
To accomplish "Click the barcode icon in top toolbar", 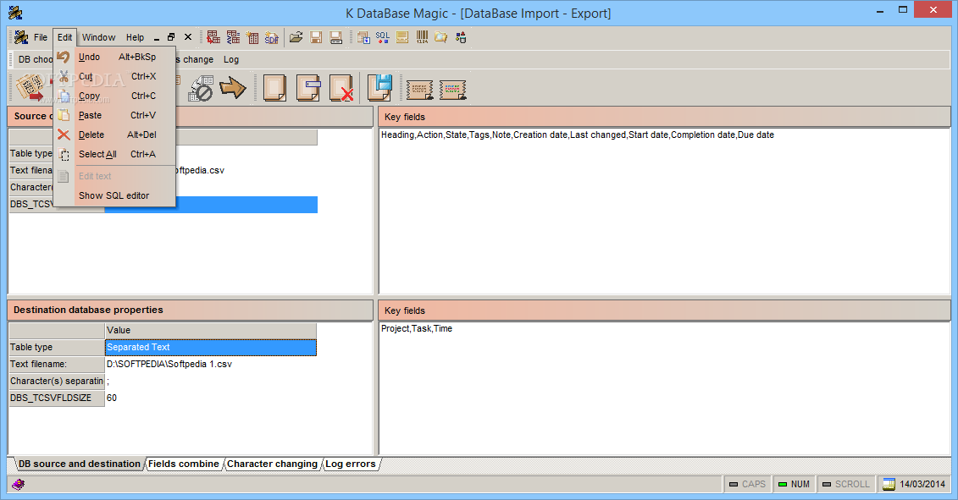I will tap(422, 37).
